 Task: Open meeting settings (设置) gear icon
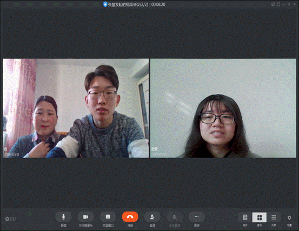(x=289, y=218)
